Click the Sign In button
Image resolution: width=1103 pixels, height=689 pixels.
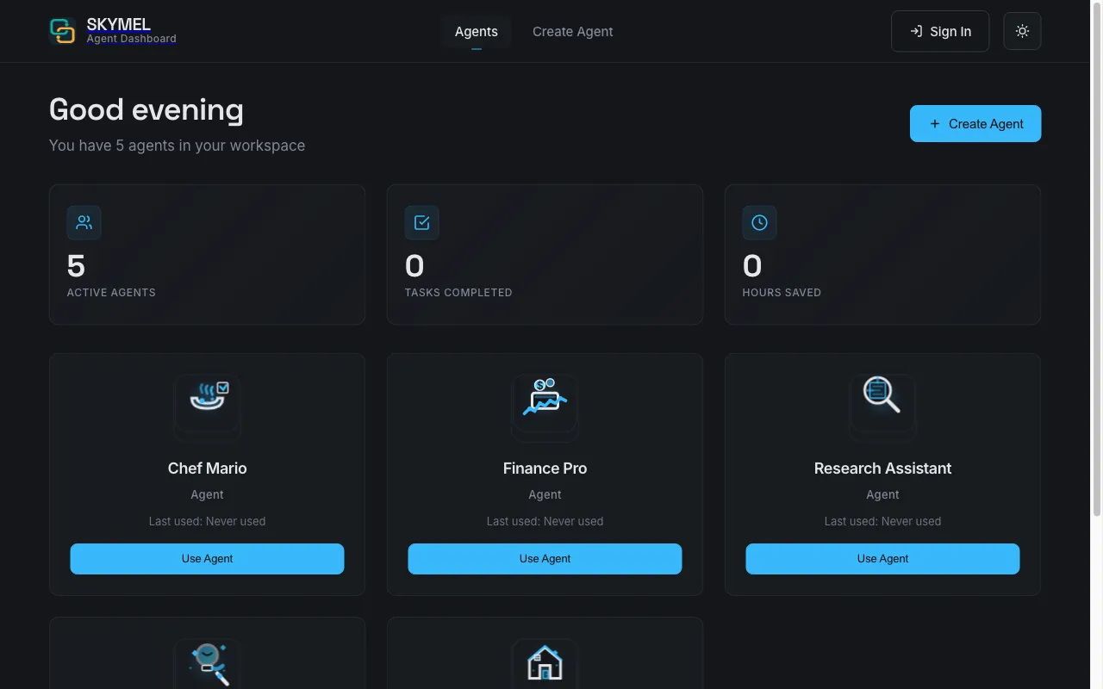pyautogui.click(x=940, y=32)
